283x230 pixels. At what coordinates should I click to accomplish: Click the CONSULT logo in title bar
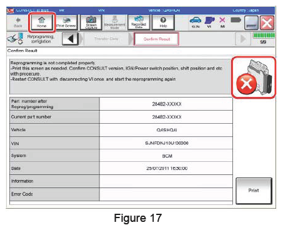pyautogui.click(x=11, y=10)
